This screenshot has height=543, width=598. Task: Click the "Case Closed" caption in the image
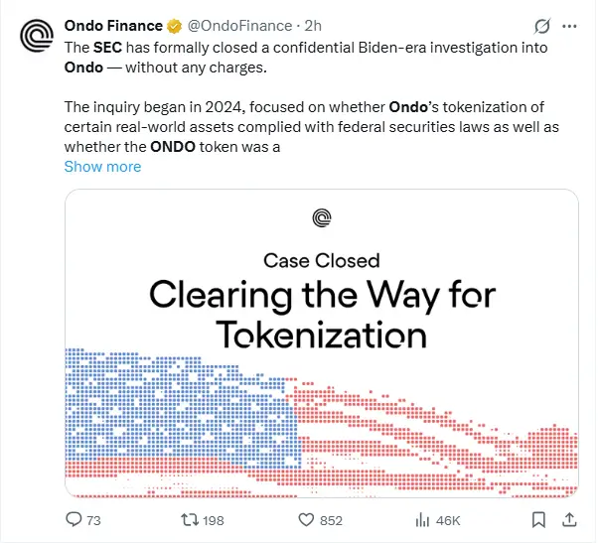(321, 261)
